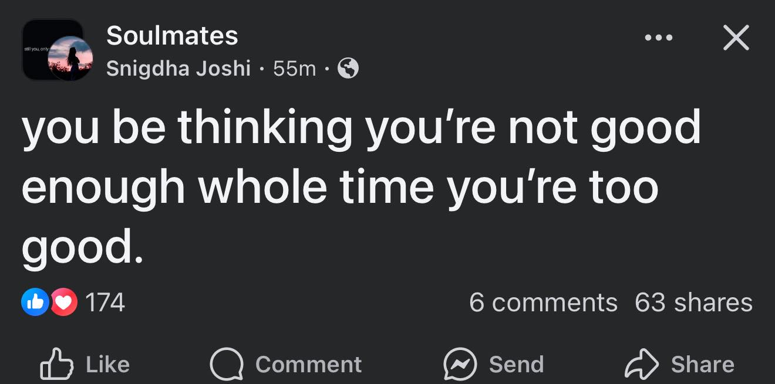The height and width of the screenshot is (384, 775).
Task: Click the red heart reaction icon
Action: click(64, 303)
